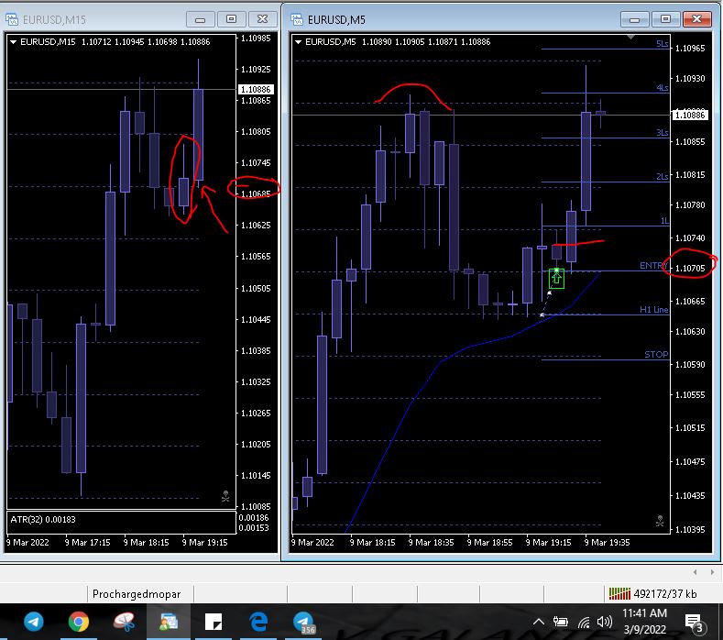Minimize the EURUSD,M5 chart window
723x640 pixels.
pyautogui.click(x=634, y=19)
